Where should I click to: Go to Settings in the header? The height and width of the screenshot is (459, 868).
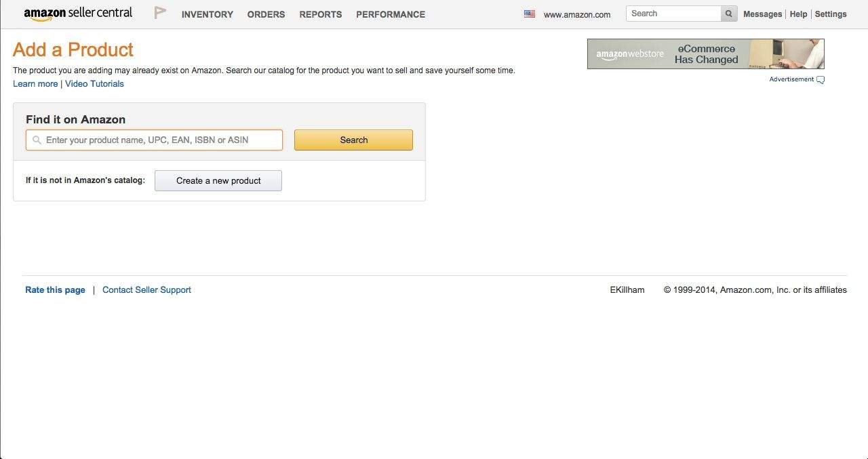(831, 14)
